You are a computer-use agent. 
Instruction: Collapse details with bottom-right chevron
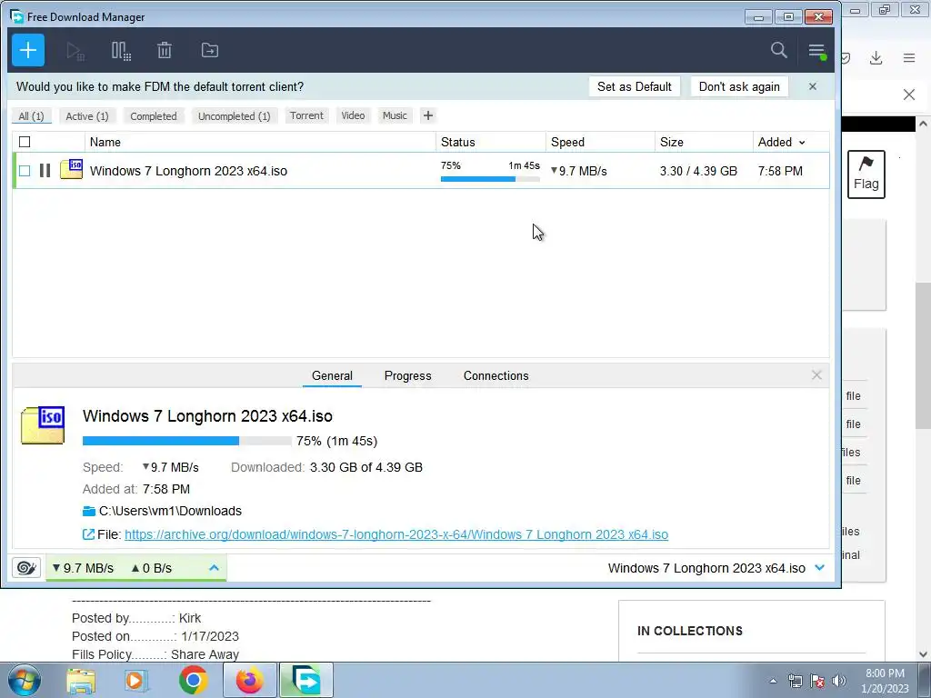pyautogui.click(x=820, y=568)
